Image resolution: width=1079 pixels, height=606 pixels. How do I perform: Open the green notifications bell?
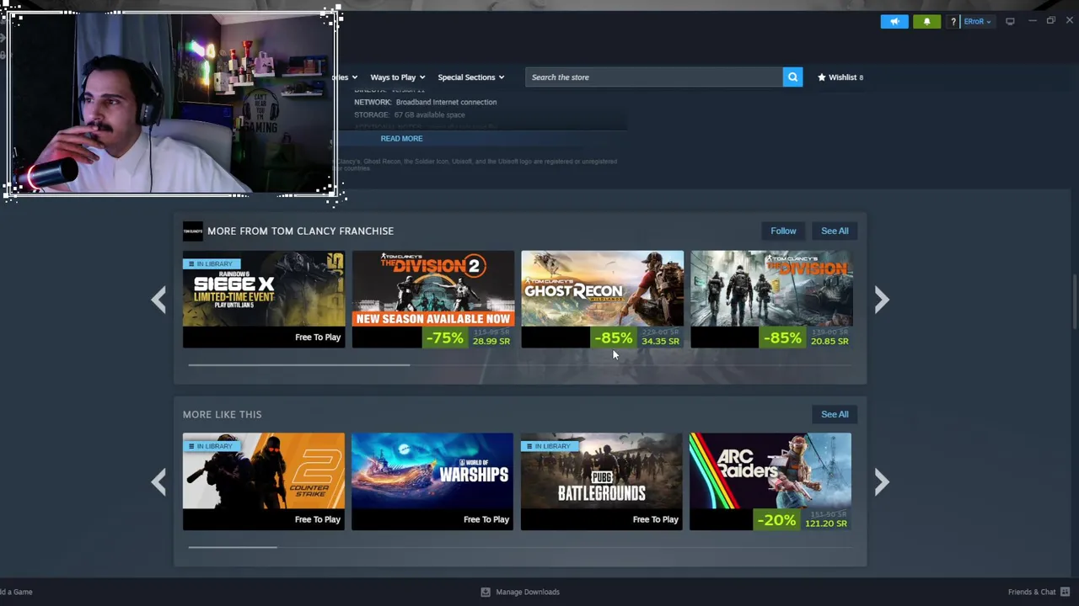[x=926, y=21]
